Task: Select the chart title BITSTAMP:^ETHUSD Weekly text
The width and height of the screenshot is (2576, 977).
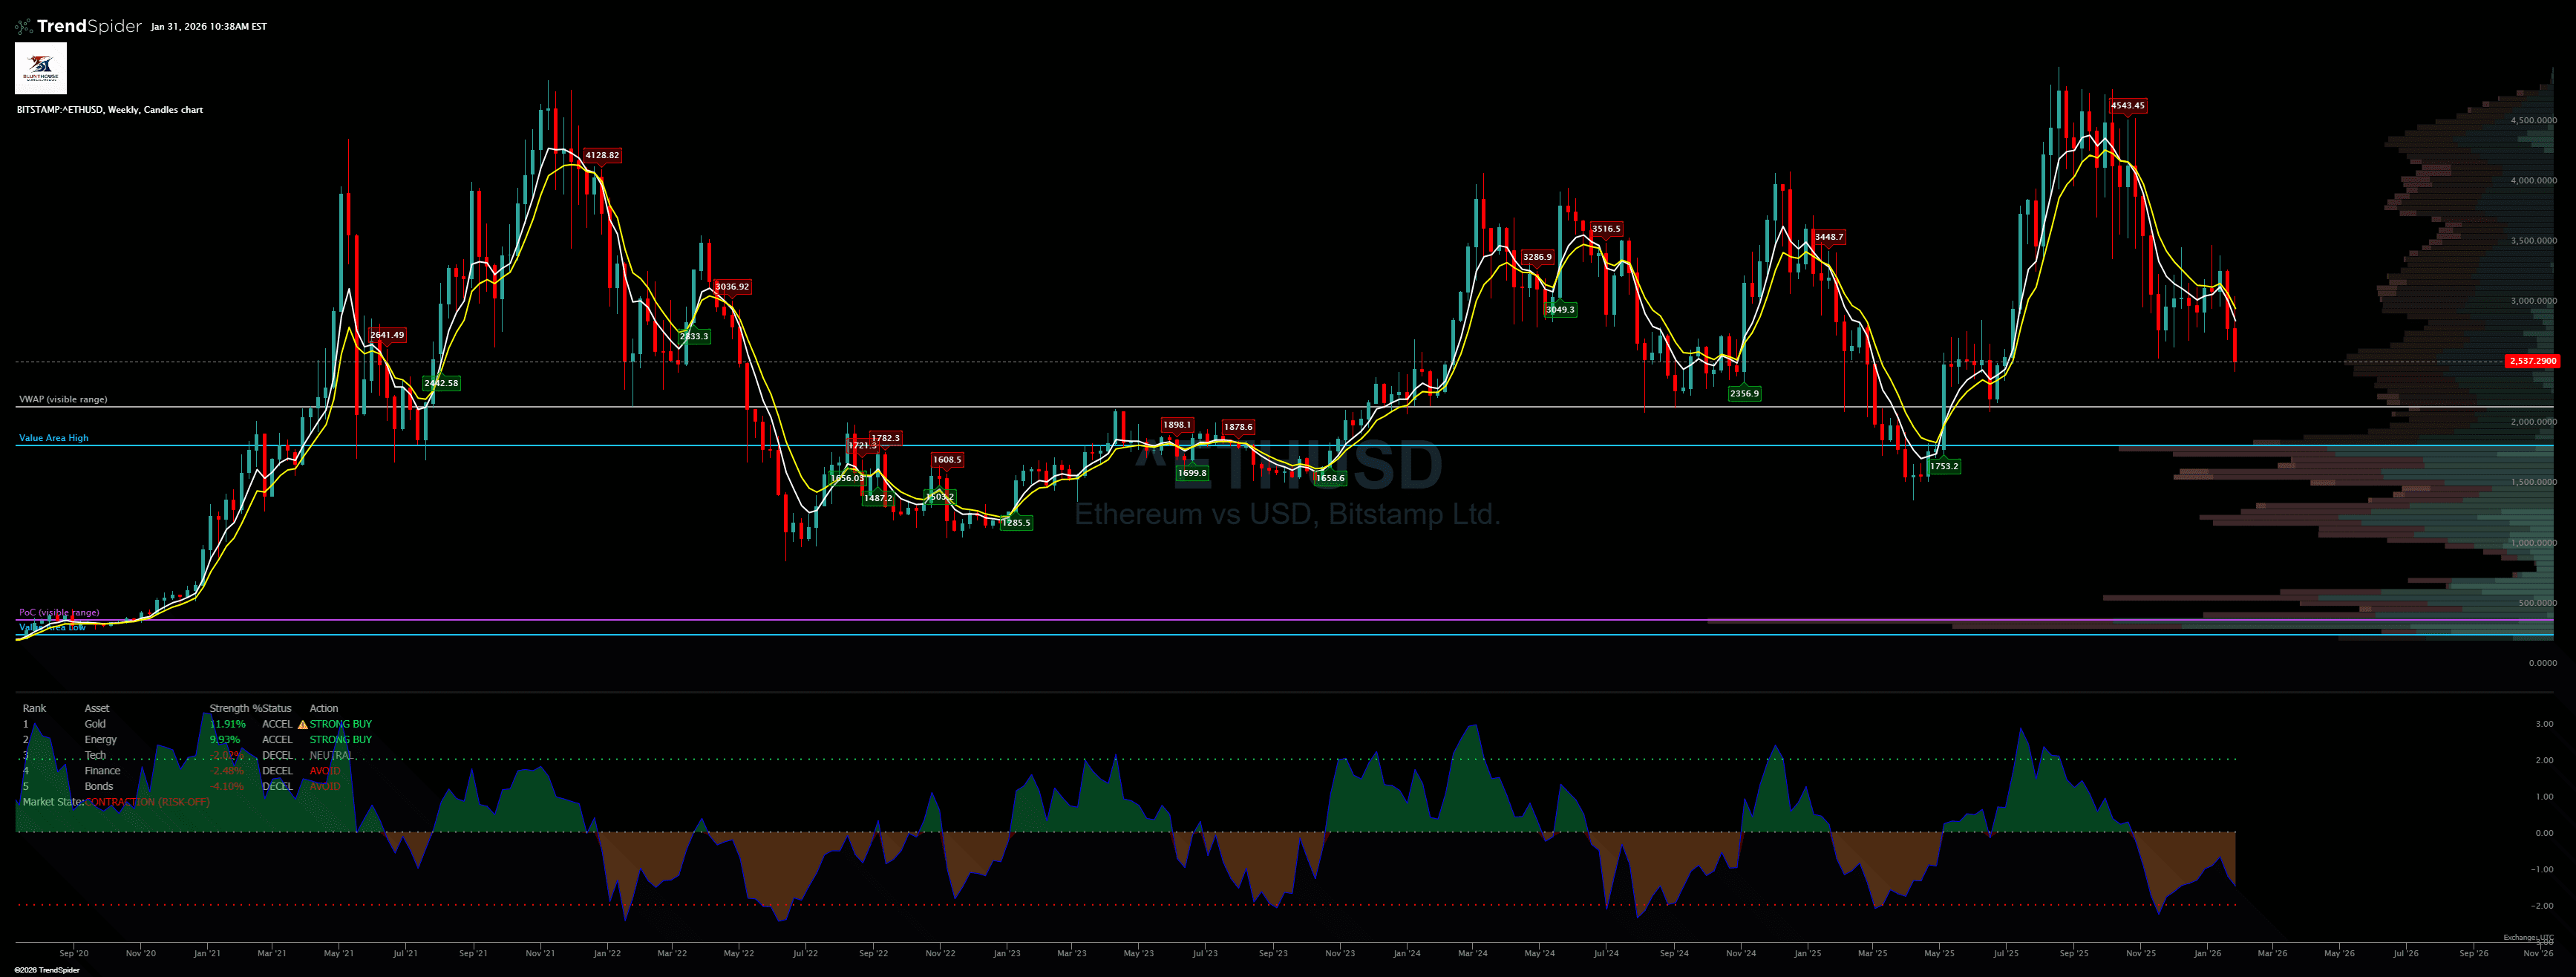Action: (x=110, y=110)
